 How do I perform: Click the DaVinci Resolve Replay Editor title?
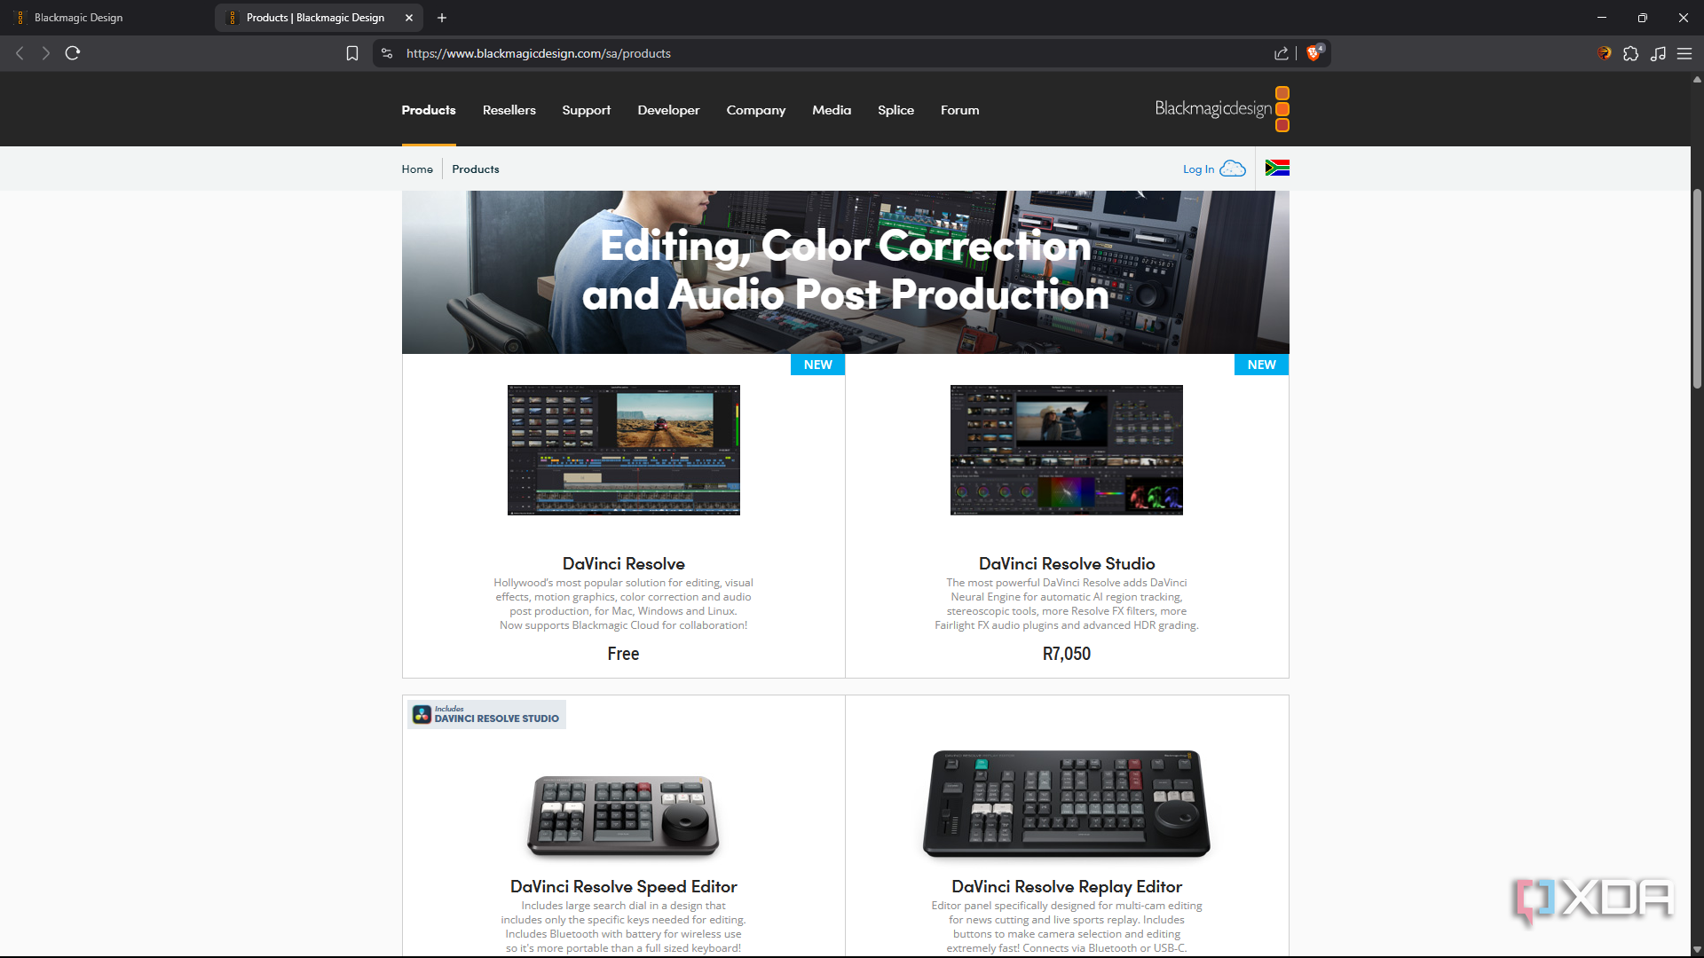(x=1067, y=886)
